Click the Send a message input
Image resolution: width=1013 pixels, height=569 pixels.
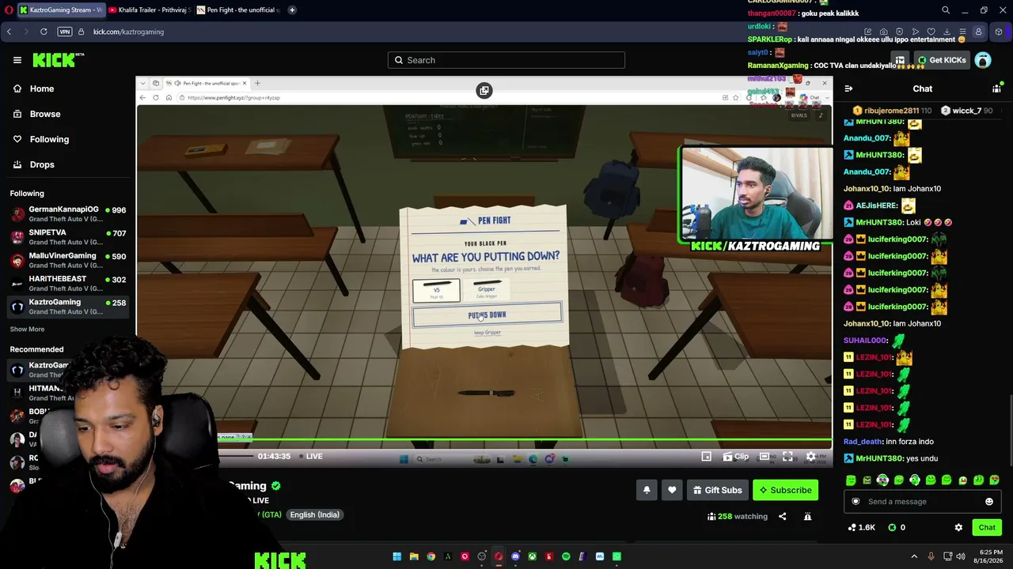(x=923, y=502)
